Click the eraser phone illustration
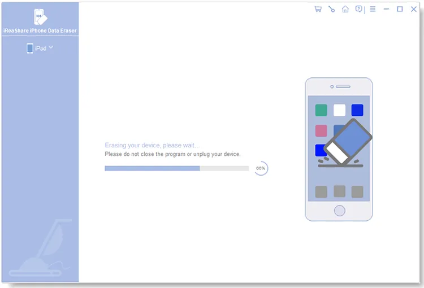The image size is (424, 288). click(339, 150)
